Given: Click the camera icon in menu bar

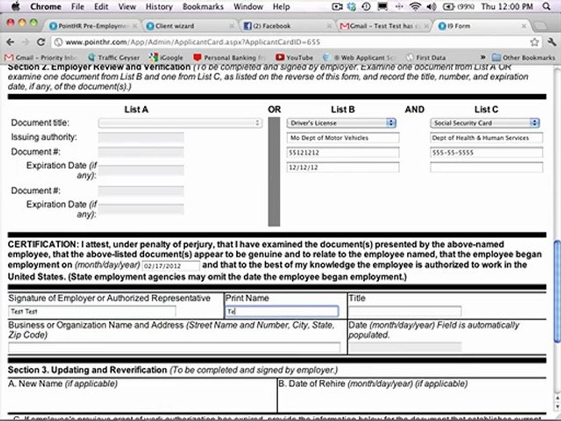Looking at the screenshot, I should click(337, 6).
